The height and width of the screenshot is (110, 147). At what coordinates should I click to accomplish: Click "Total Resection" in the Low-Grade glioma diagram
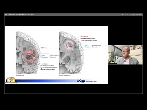[88, 46]
